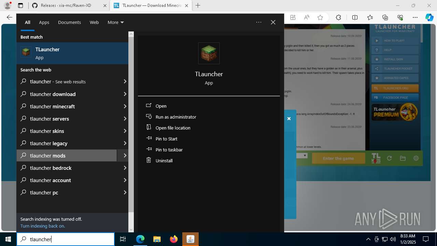
Task: Open File Explorer from taskbar
Action: 157,239
